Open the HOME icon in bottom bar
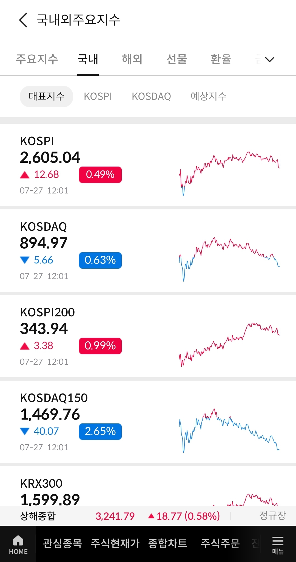 point(18,545)
